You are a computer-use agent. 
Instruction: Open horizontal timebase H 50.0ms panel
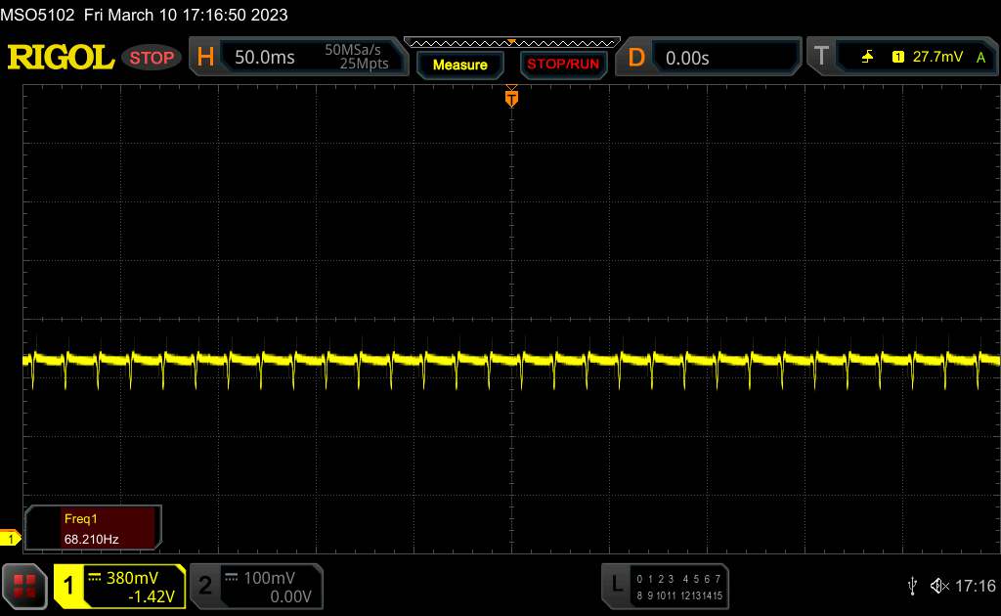[x=298, y=57]
